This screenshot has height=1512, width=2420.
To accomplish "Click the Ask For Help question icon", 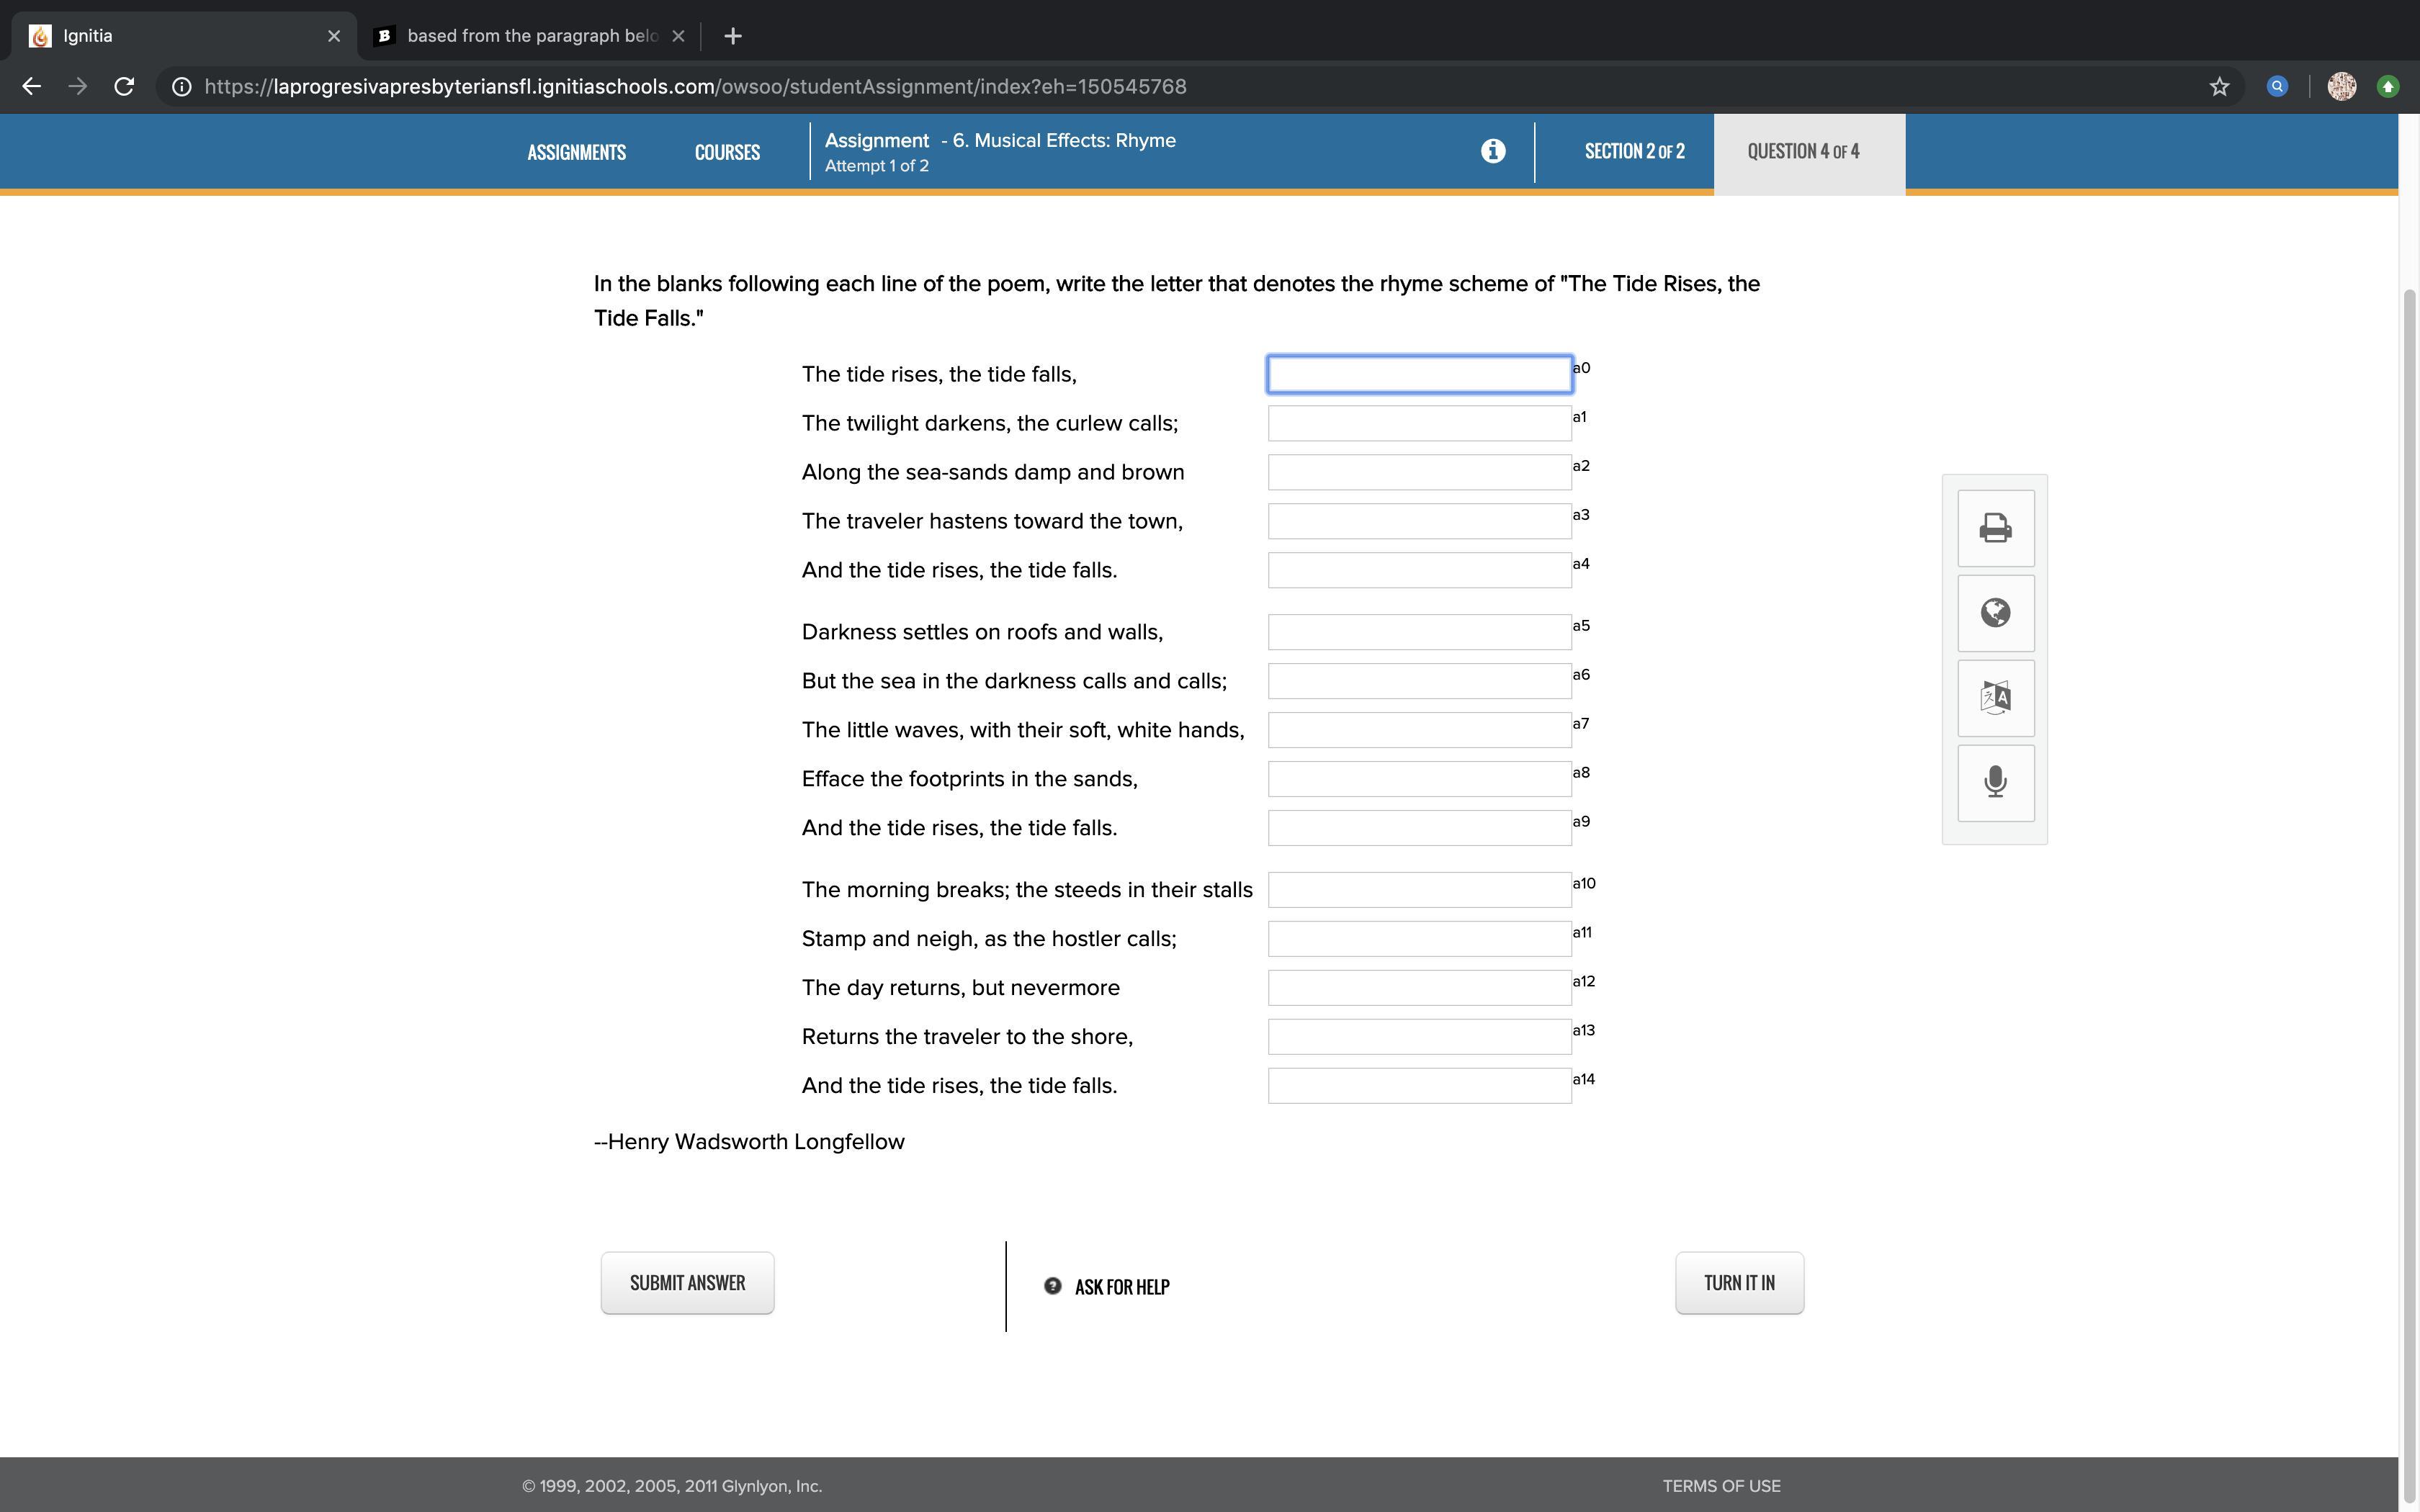I will pyautogui.click(x=1052, y=1286).
